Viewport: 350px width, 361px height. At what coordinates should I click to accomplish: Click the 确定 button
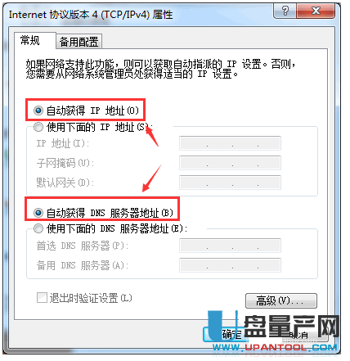[226, 334]
